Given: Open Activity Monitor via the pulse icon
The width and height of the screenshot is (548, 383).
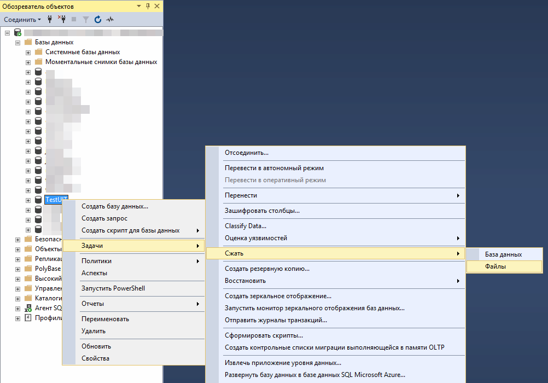Looking at the screenshot, I should click(x=110, y=19).
